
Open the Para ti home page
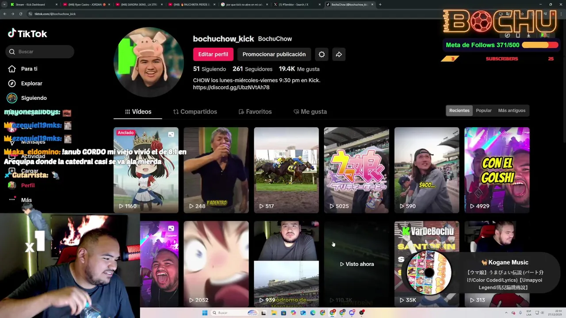(29, 69)
